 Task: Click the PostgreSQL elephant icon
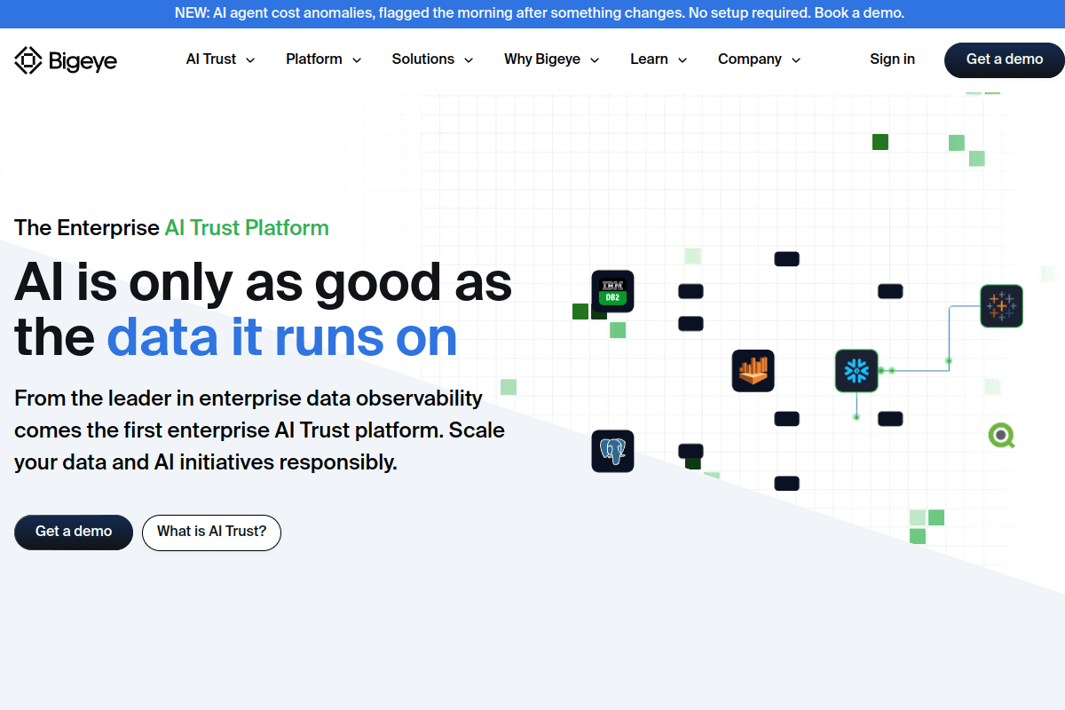click(x=612, y=451)
